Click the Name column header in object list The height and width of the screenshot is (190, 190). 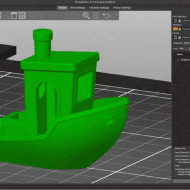(x=180, y=54)
